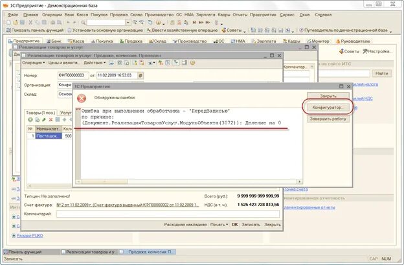
Task: Click the Найти button in background panel
Action: 381,73
